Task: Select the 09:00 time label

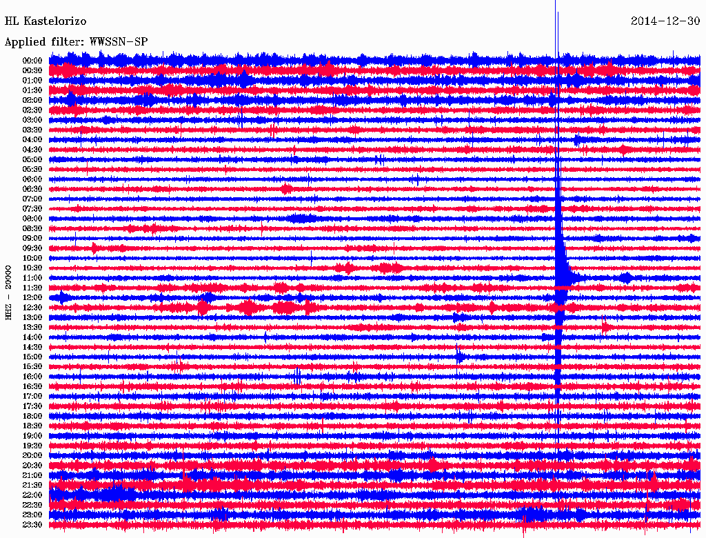Action: (x=32, y=239)
